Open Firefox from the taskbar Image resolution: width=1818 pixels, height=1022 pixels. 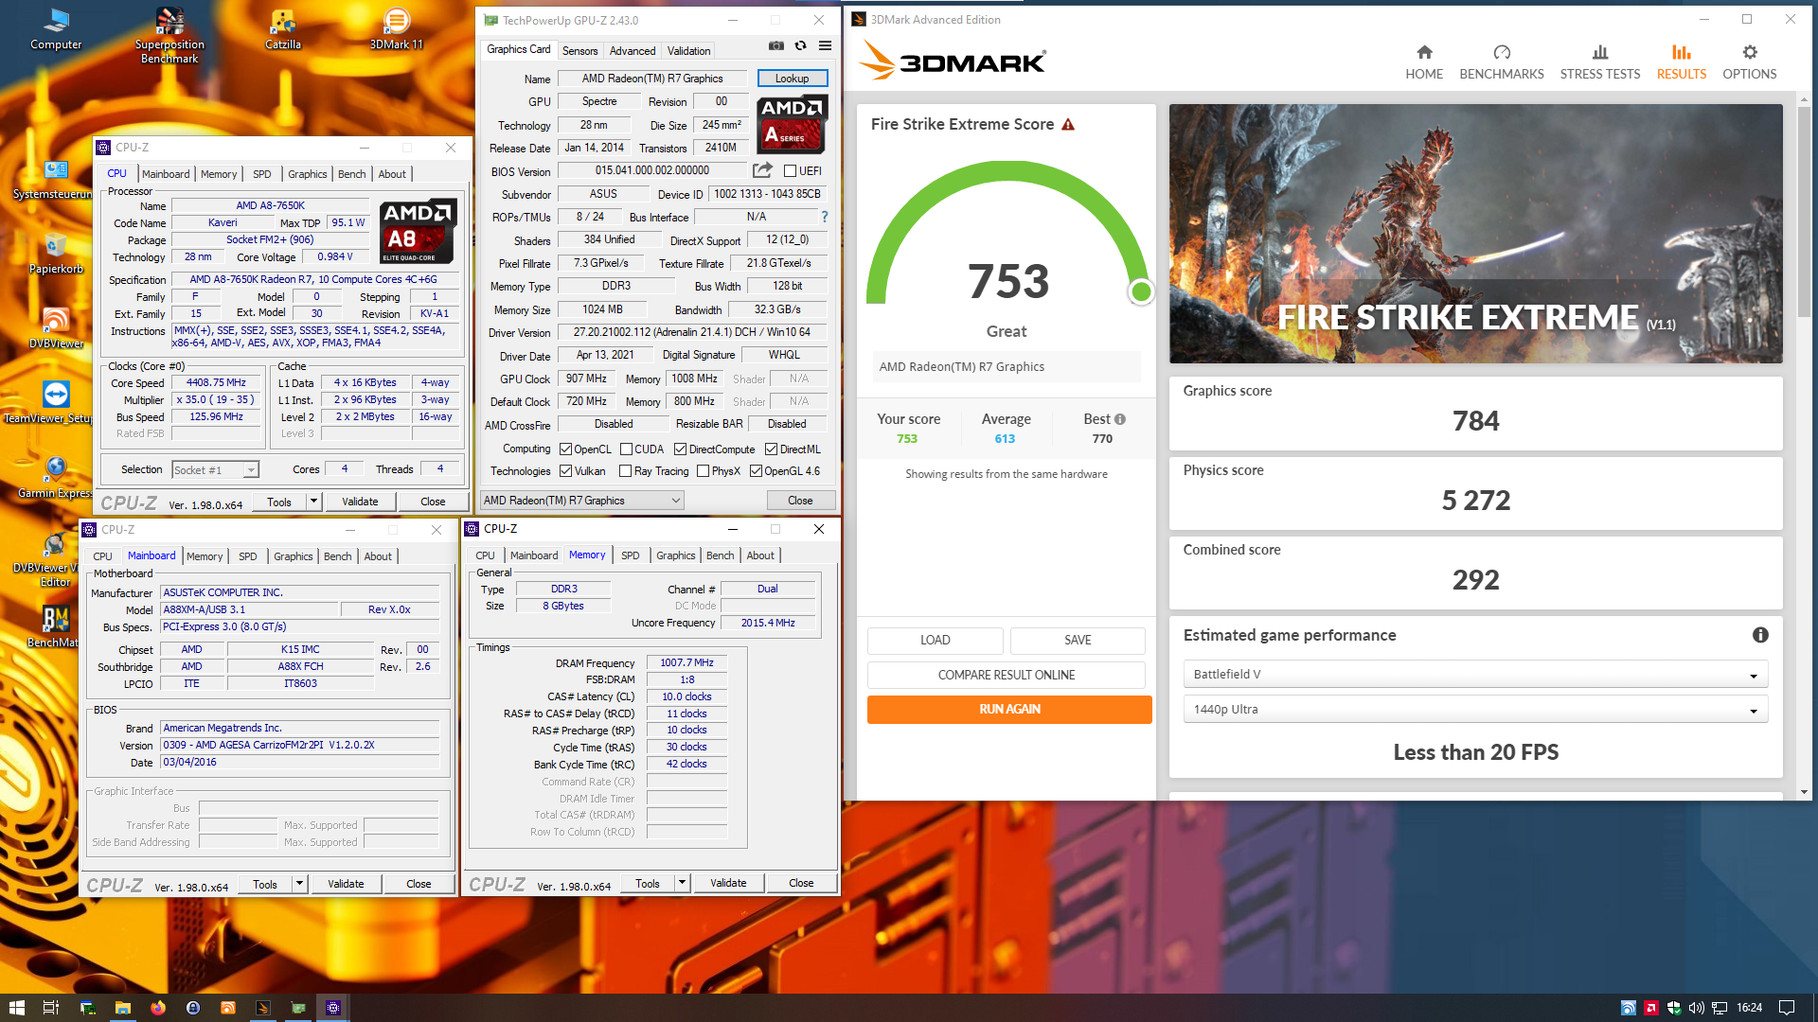point(157,1008)
